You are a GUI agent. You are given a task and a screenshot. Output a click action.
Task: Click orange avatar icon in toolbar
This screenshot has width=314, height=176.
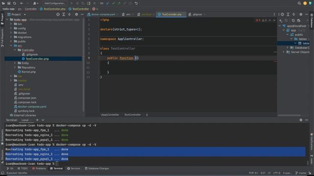[x=305, y=3]
